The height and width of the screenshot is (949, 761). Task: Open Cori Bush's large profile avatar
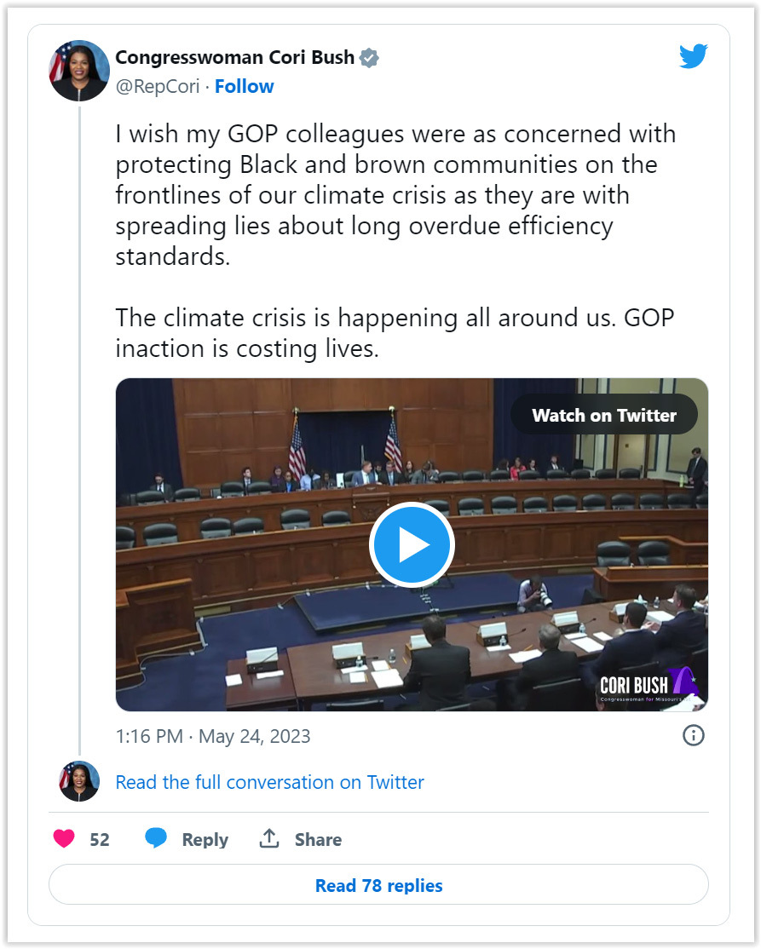tap(78, 71)
